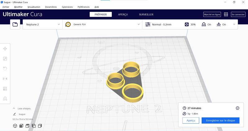
Task: Open file folder icon
Action: [x=15, y=24]
